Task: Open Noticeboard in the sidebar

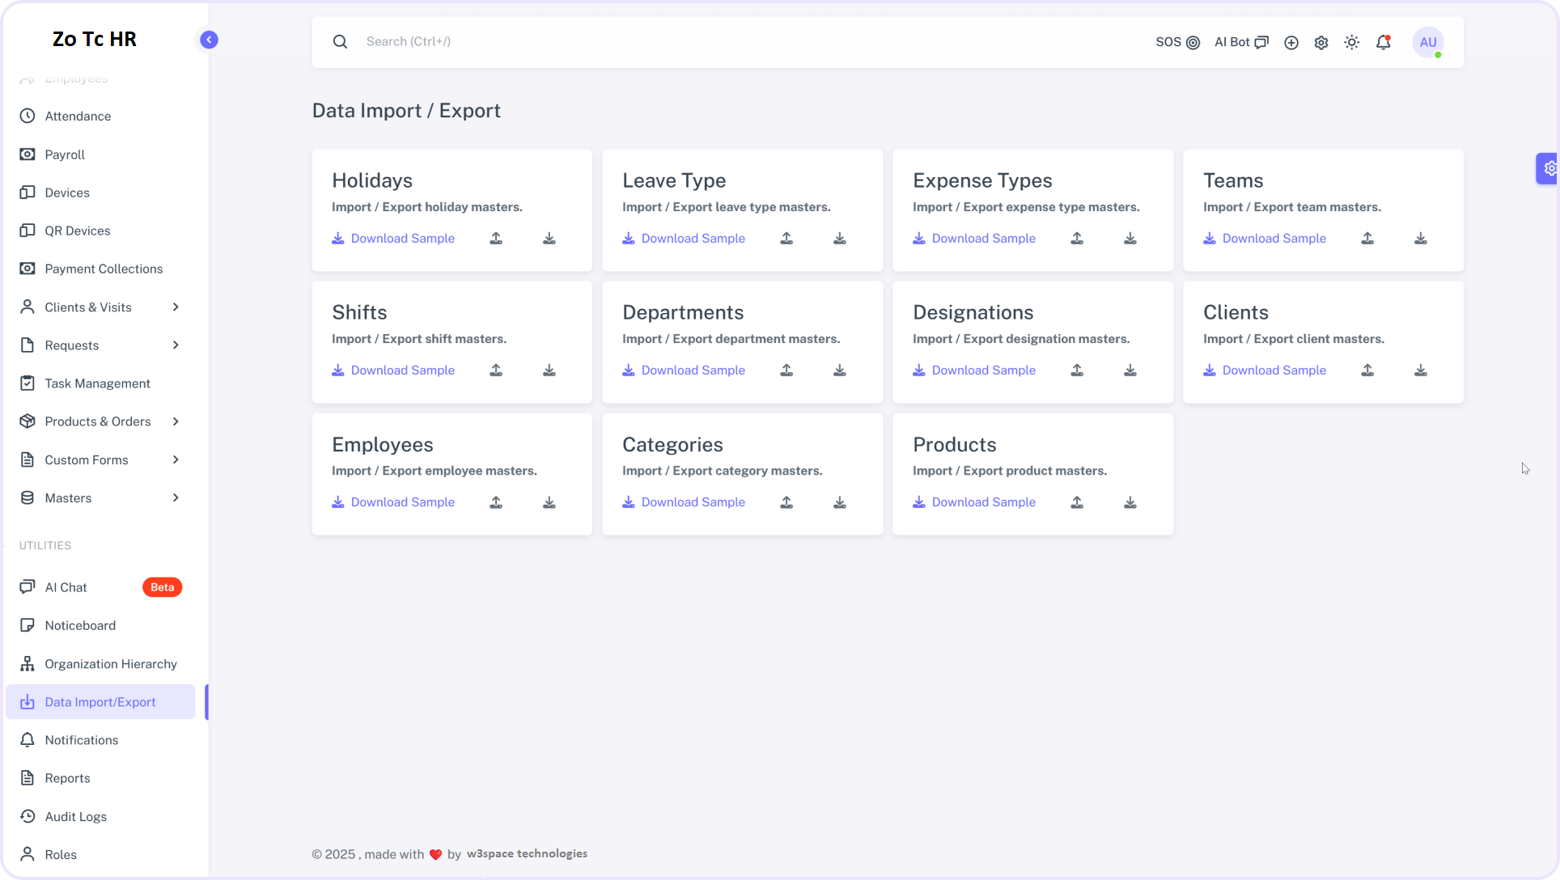Action: click(x=100, y=625)
